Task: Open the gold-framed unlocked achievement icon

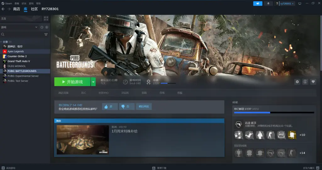Action: 292,135
